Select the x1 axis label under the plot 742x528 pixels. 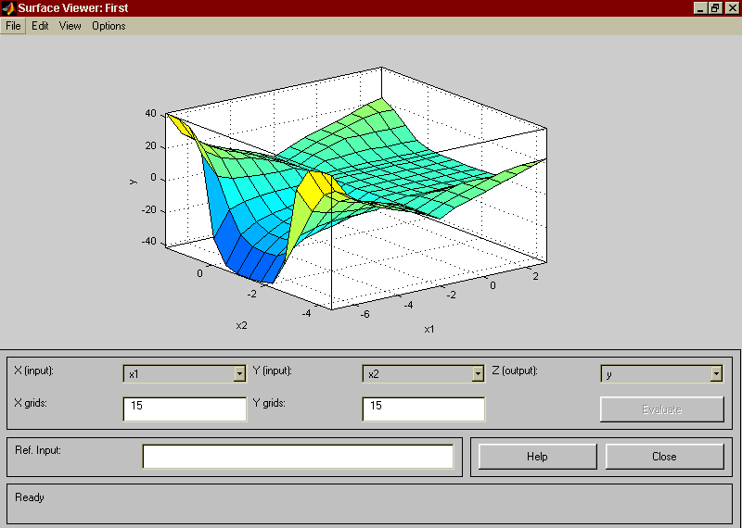click(x=429, y=329)
